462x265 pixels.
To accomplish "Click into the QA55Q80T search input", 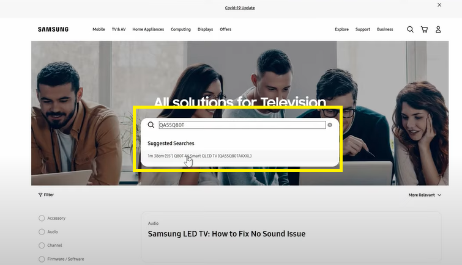I will (x=242, y=125).
